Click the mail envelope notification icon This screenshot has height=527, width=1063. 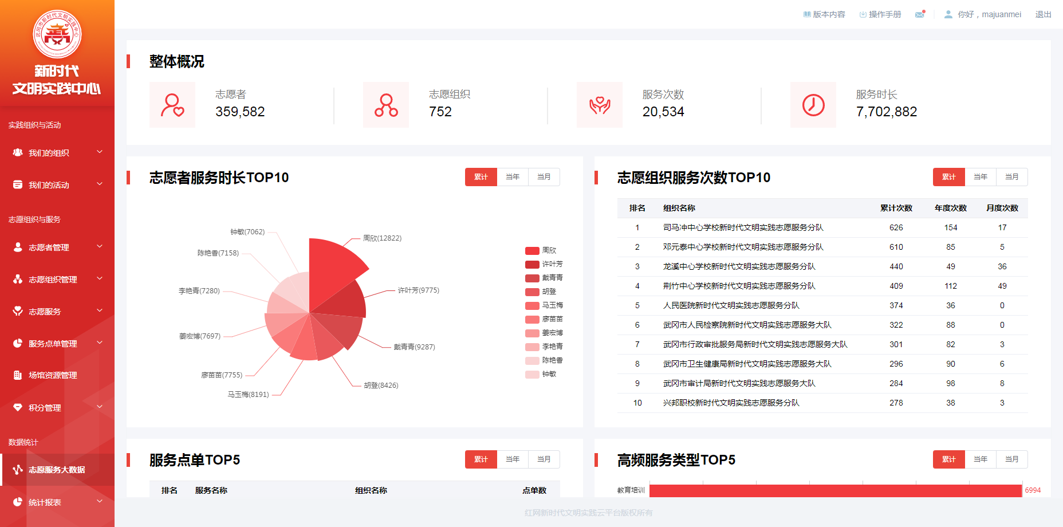(920, 14)
